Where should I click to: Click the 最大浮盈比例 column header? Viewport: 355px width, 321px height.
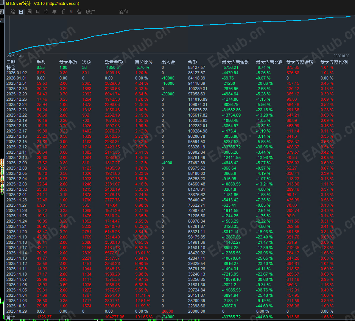pos(334,62)
